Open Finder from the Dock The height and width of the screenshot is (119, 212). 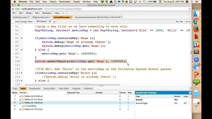click(196, 14)
